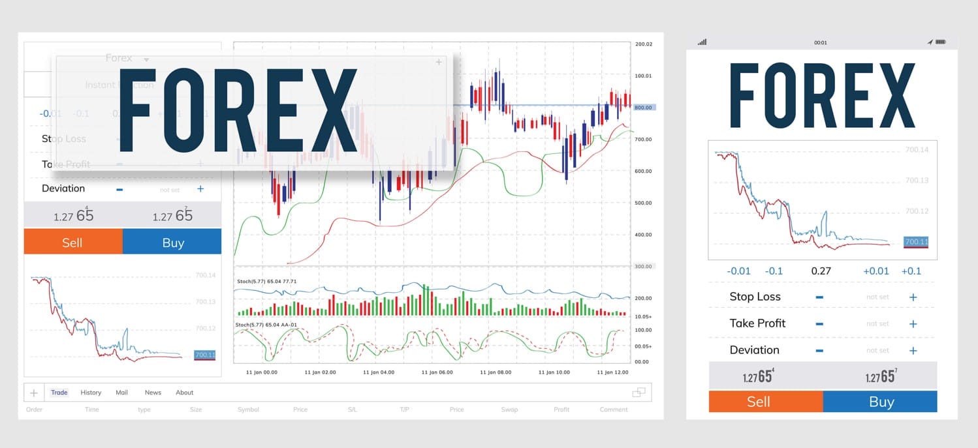Viewport: 978px width, 448px height.
Task: Tap the +0.1 volume adjustment on mobile
Action: 911,271
